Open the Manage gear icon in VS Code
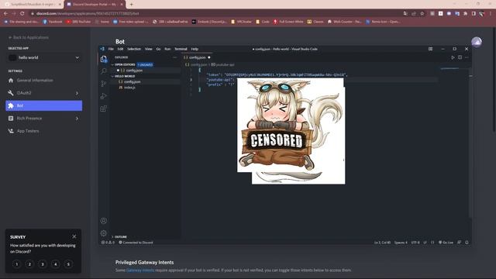The image size is (496, 279). (x=103, y=233)
